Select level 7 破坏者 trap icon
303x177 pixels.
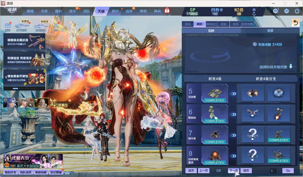tap(215, 135)
